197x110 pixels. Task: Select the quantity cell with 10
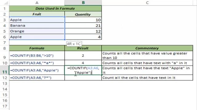pos(83,20)
